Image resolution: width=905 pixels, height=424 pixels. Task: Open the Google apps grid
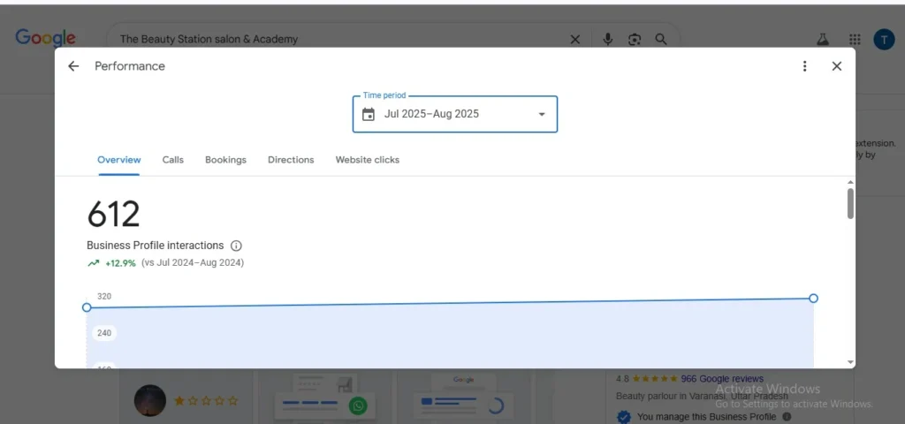tap(855, 39)
